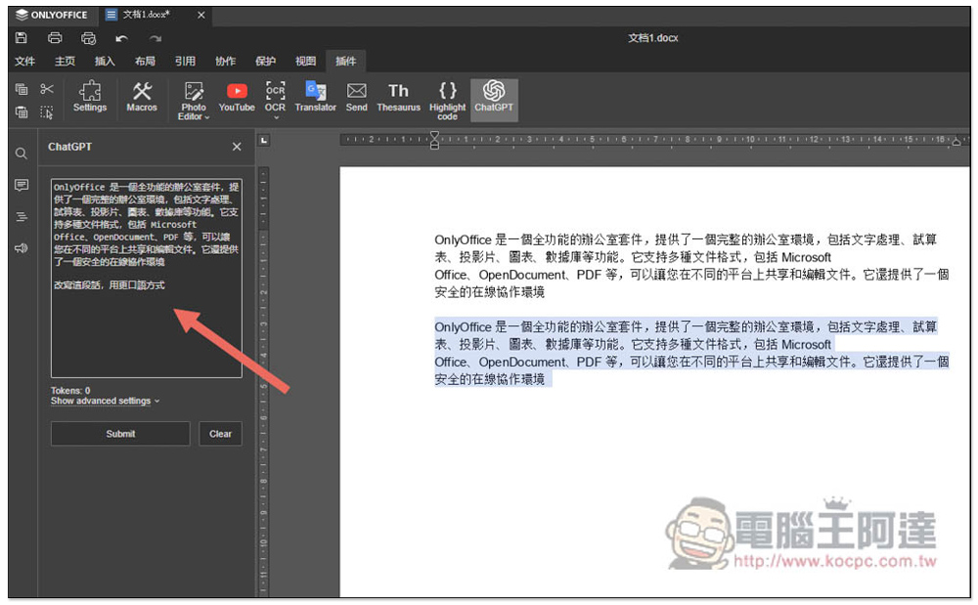Click the Feedback megaphone sidebar icon

pos(22,248)
